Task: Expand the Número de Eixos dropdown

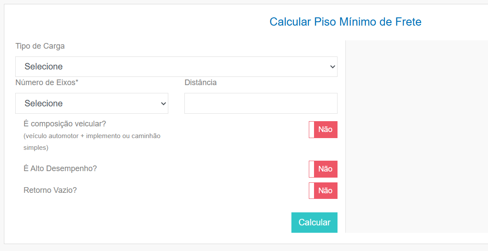Action: tap(92, 103)
